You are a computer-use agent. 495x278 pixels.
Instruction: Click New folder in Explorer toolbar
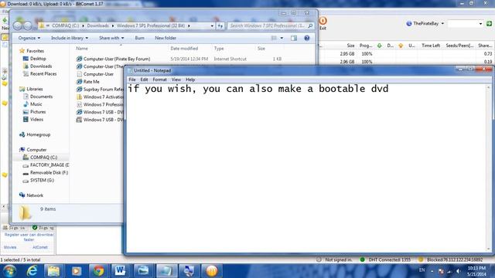coord(166,38)
